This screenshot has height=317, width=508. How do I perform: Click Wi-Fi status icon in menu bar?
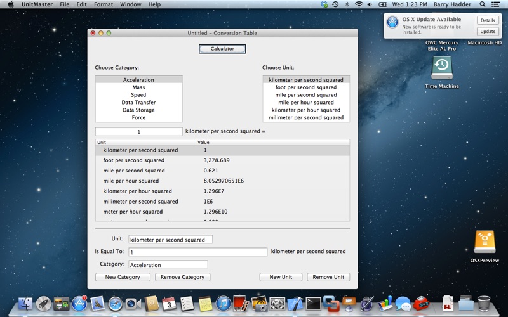tap(359, 4)
